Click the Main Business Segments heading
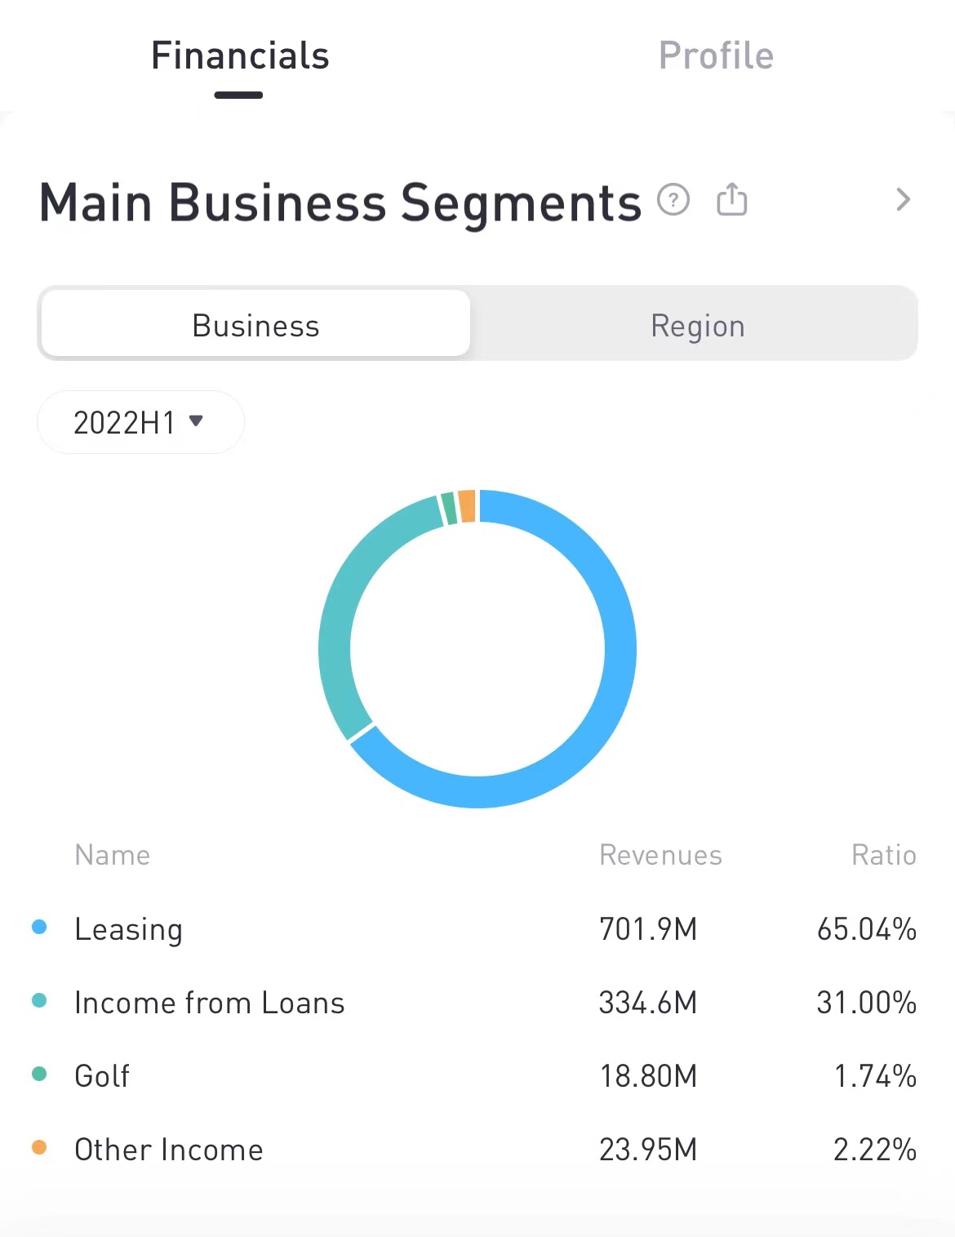Screen dimensions: 955x1237 [340, 202]
